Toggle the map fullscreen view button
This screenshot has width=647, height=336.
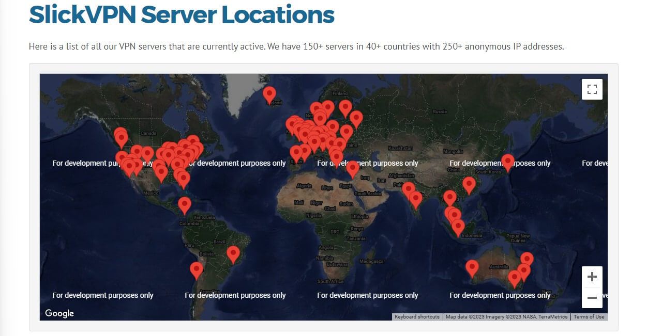click(x=592, y=89)
